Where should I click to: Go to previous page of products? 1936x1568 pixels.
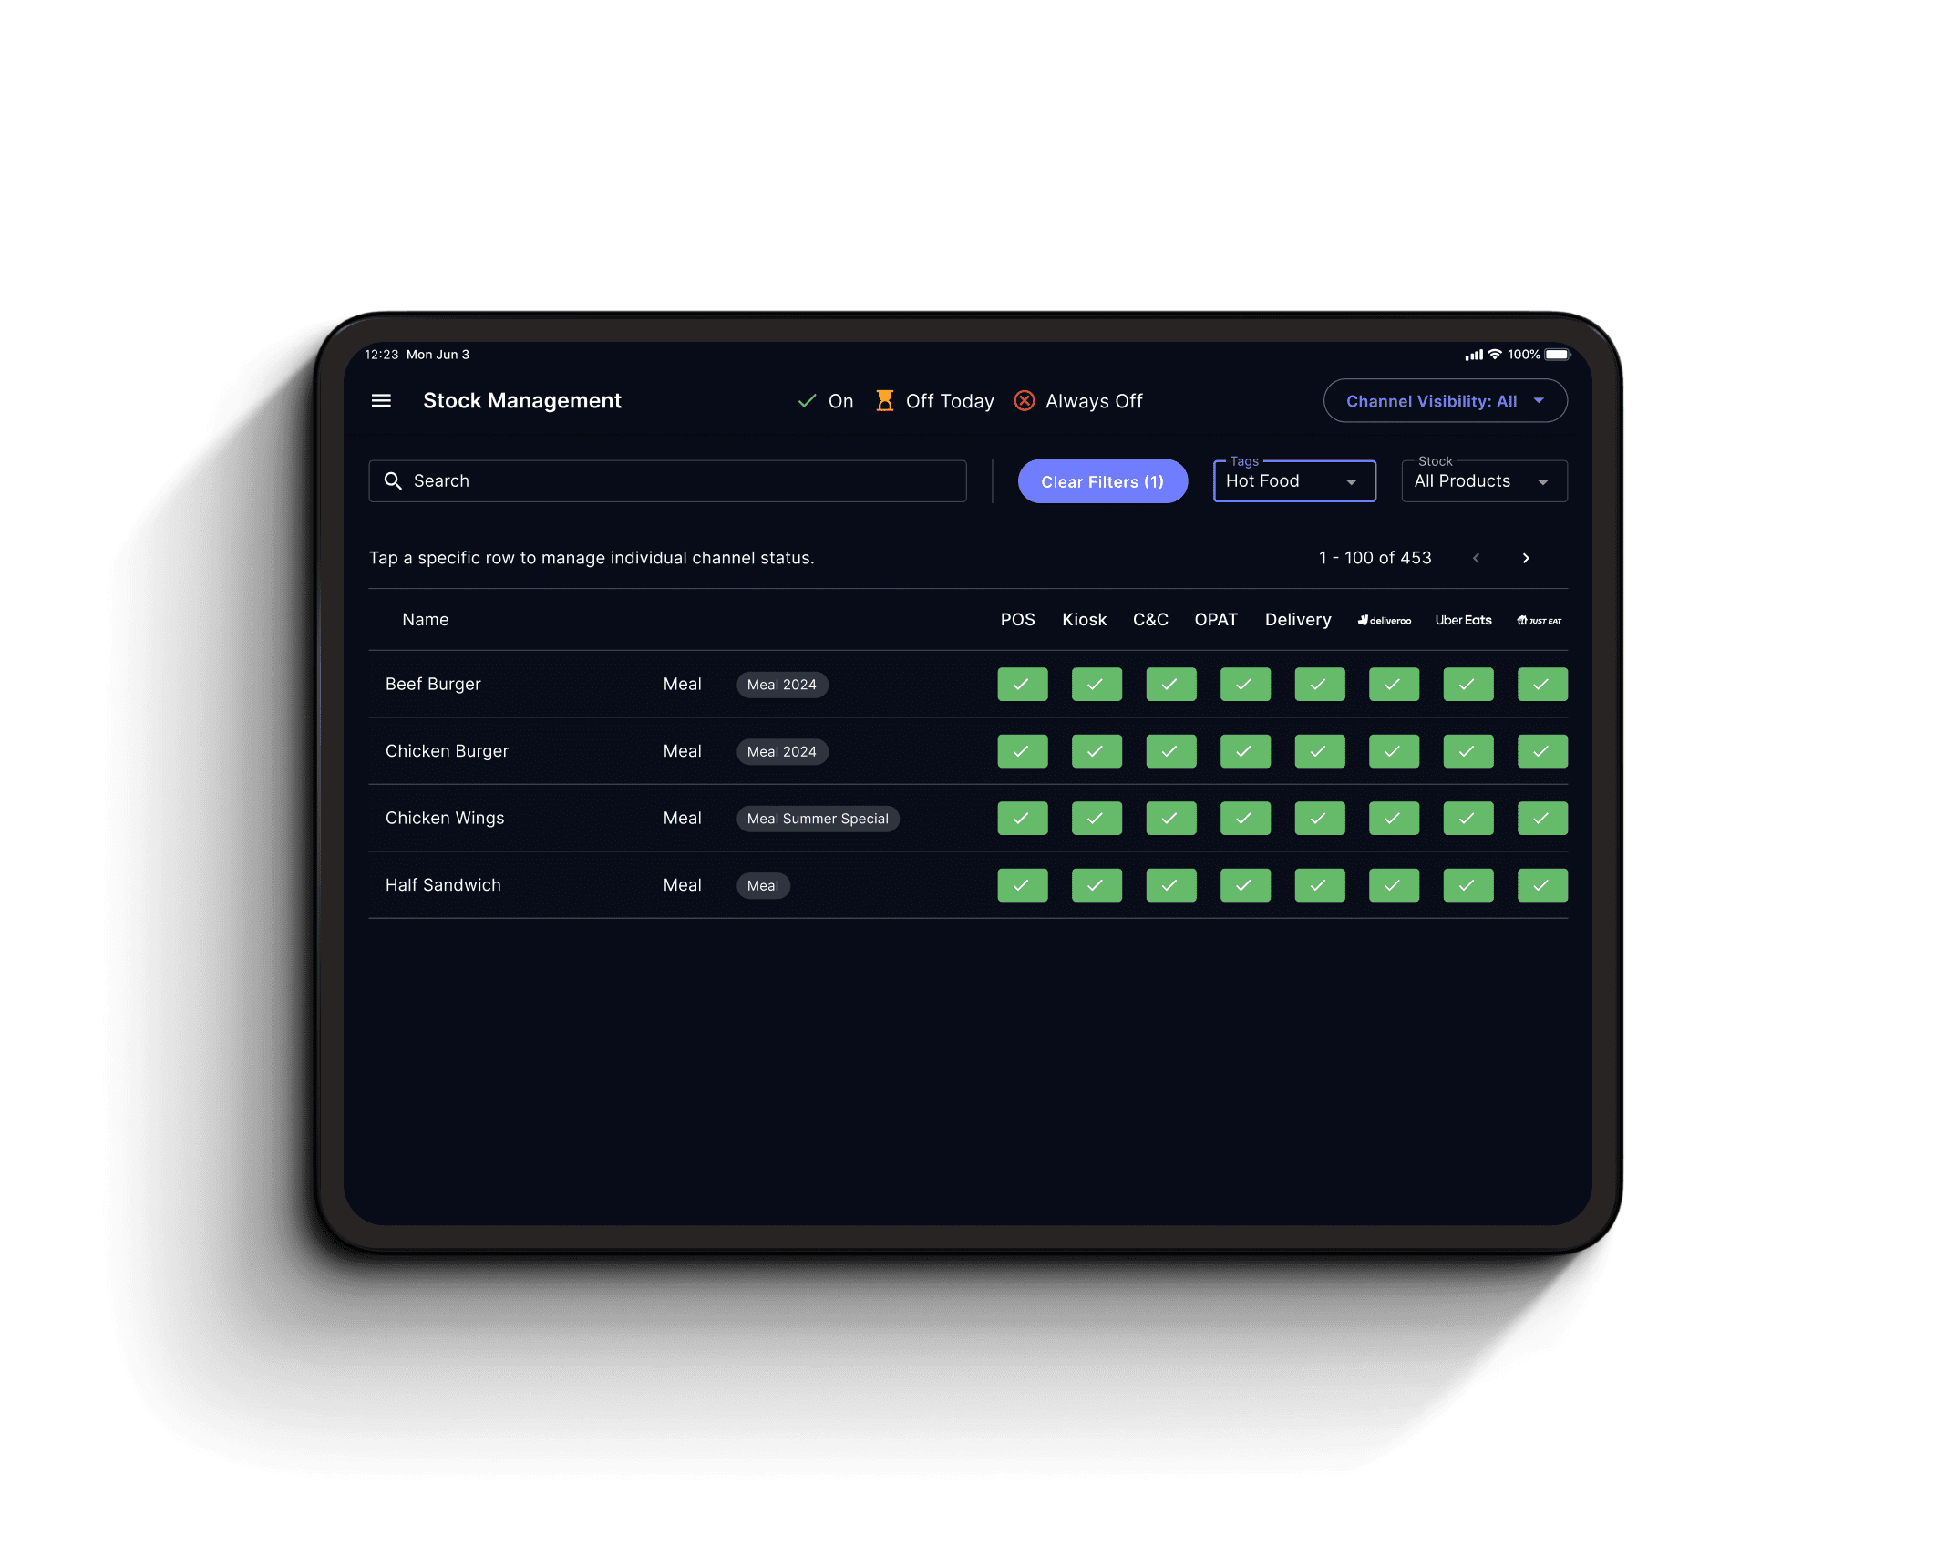[x=1476, y=558]
